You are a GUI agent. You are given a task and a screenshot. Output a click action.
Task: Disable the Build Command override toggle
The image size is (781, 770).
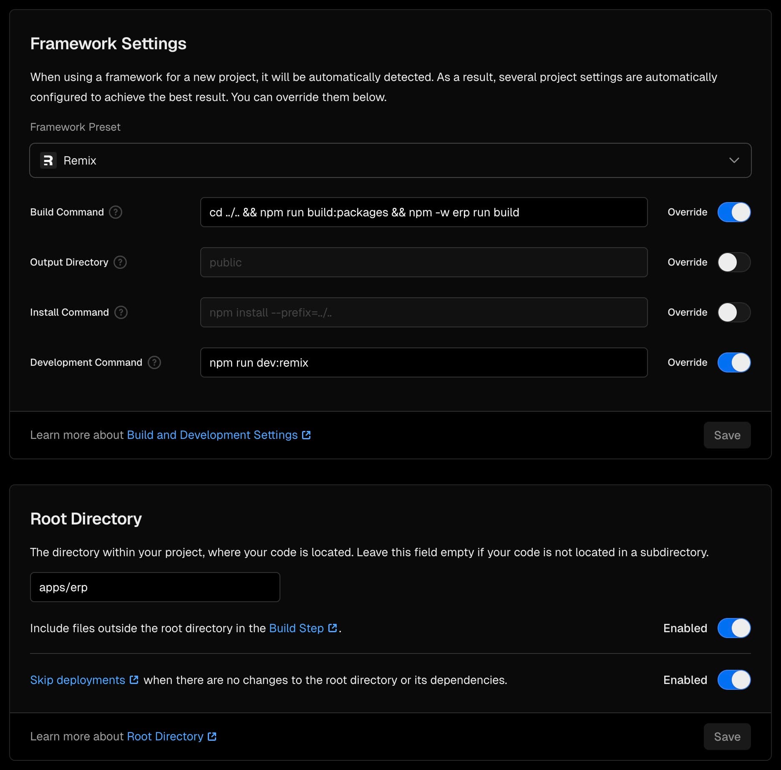point(734,212)
